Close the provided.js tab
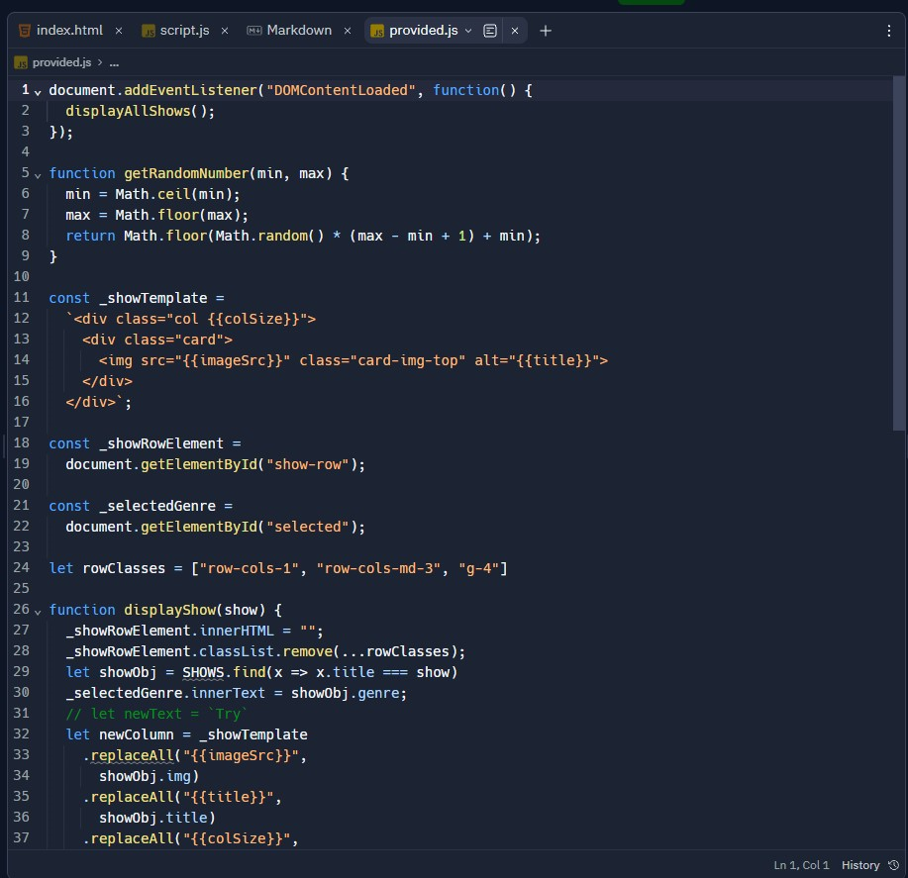 pyautogui.click(x=514, y=31)
